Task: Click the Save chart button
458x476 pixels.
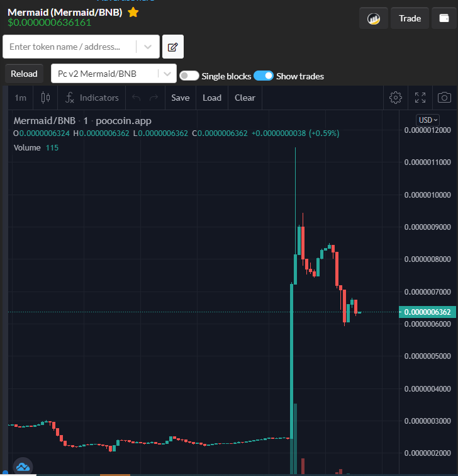Action: coord(181,98)
